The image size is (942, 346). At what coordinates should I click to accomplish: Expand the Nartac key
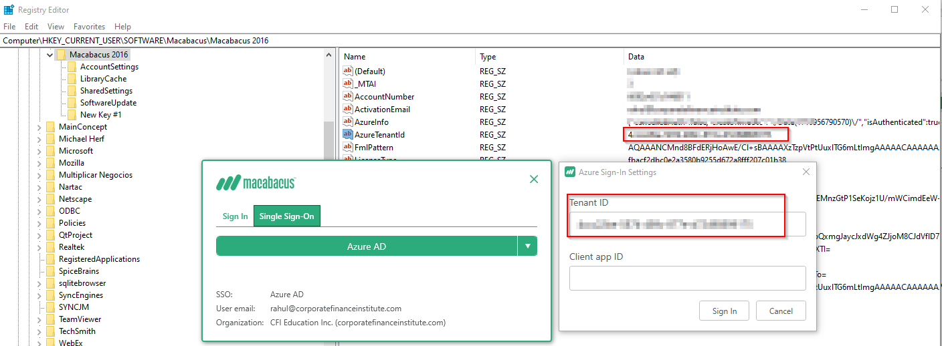click(x=39, y=187)
